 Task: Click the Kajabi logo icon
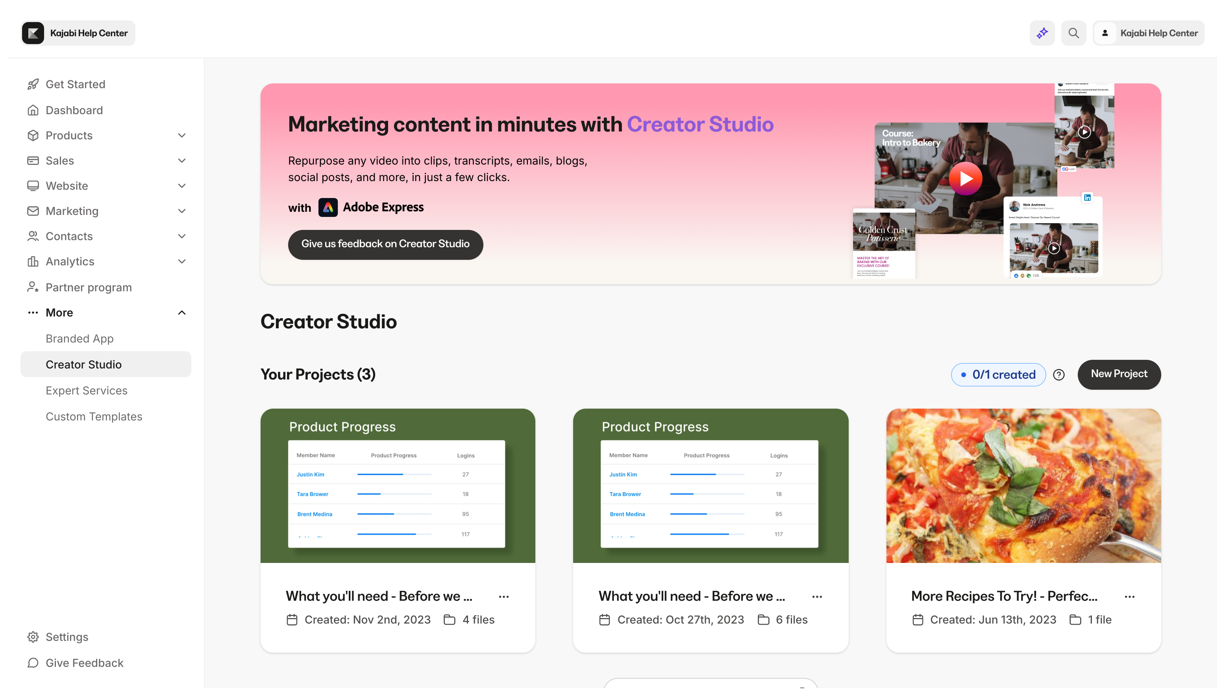tap(33, 33)
